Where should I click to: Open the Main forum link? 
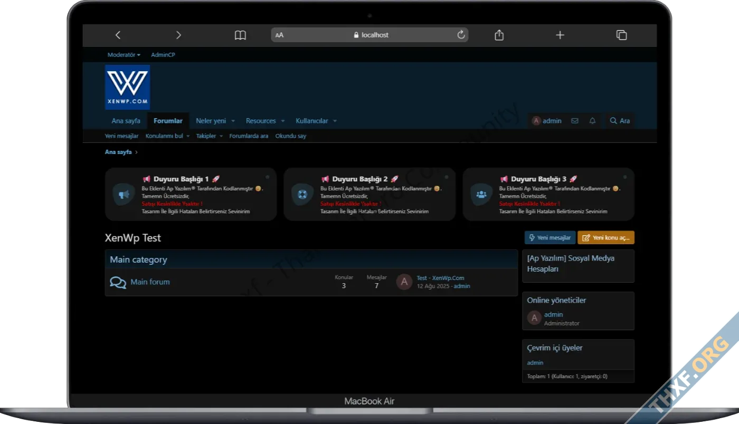(150, 282)
